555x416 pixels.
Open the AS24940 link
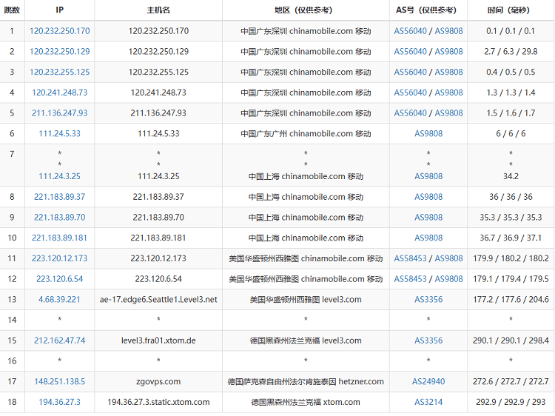click(x=428, y=382)
